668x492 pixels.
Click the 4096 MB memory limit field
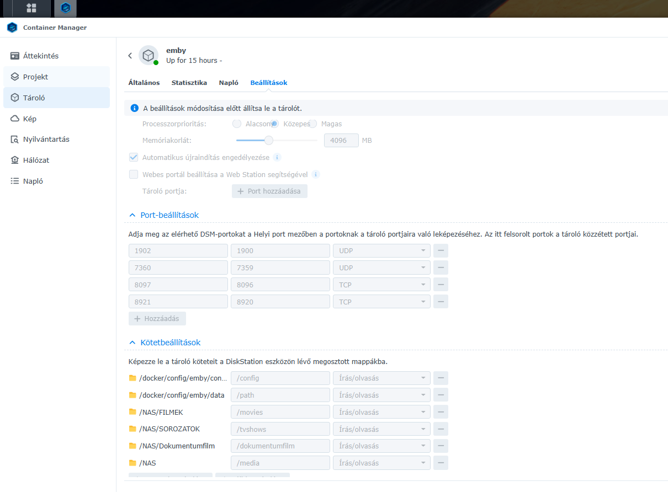[341, 141]
